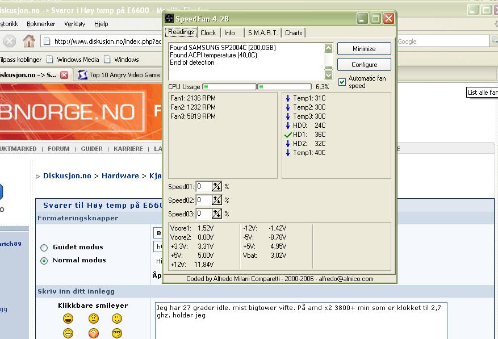Switch to the Charts tab

click(x=294, y=33)
